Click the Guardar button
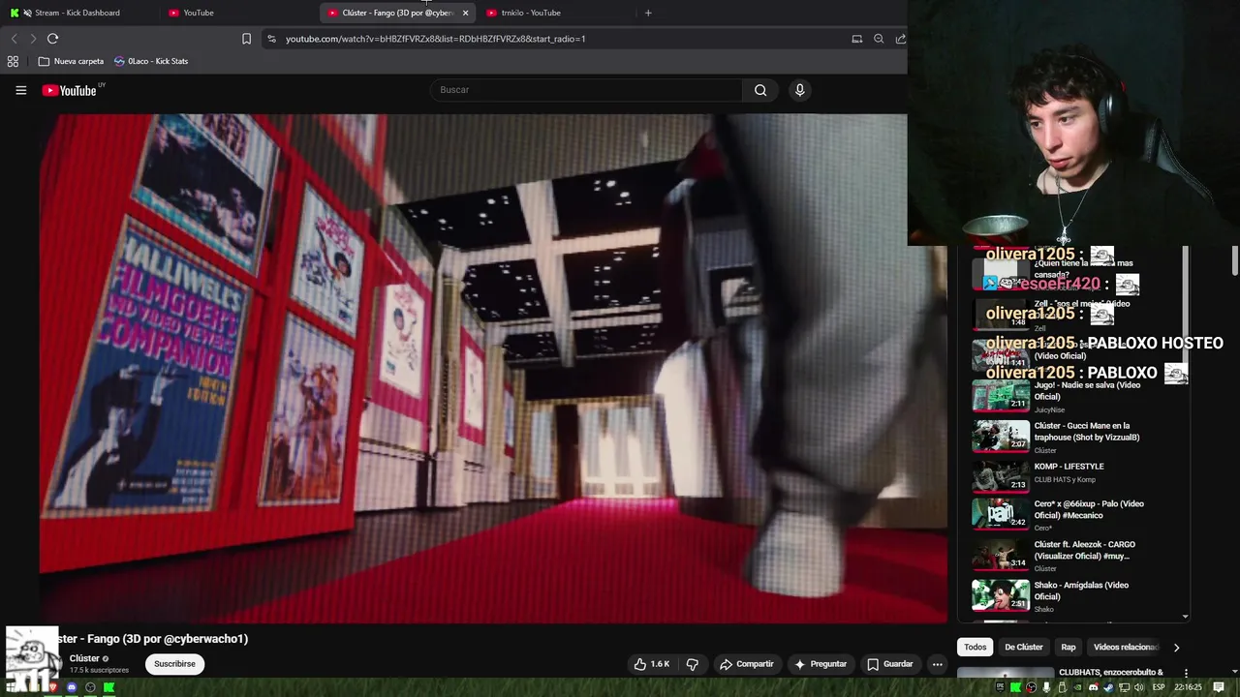The height and width of the screenshot is (697, 1240). tap(889, 664)
